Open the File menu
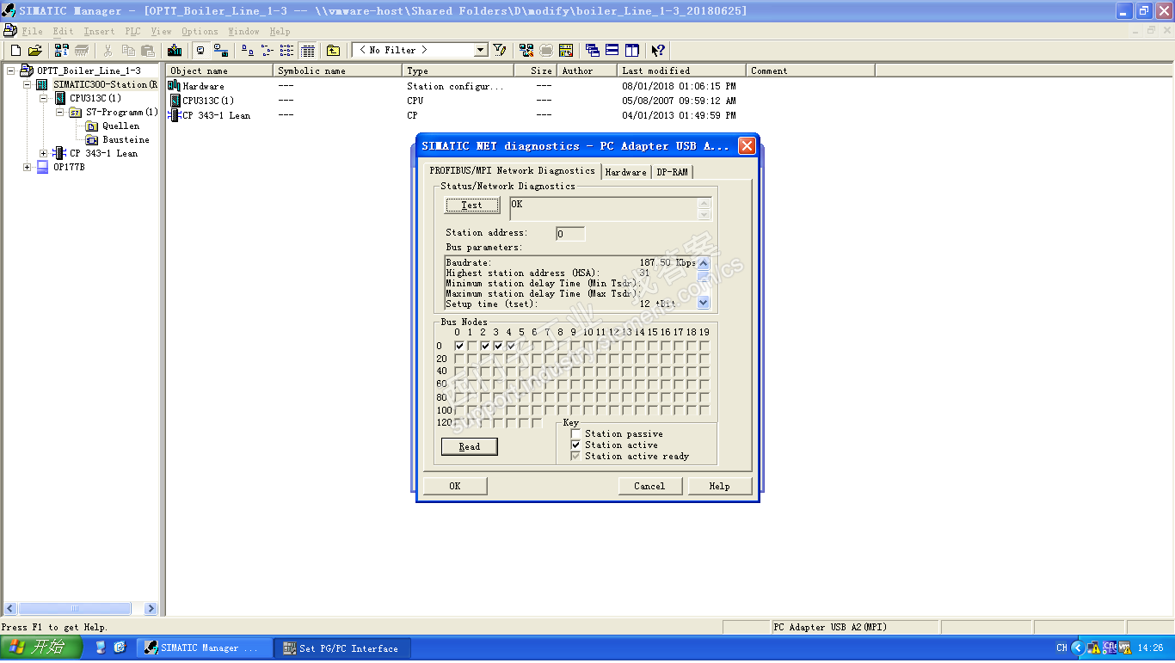Screen dimensions: 1175x663 tap(32, 31)
